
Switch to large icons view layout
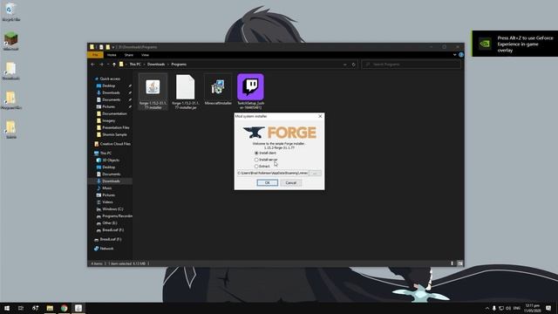[x=459, y=263]
